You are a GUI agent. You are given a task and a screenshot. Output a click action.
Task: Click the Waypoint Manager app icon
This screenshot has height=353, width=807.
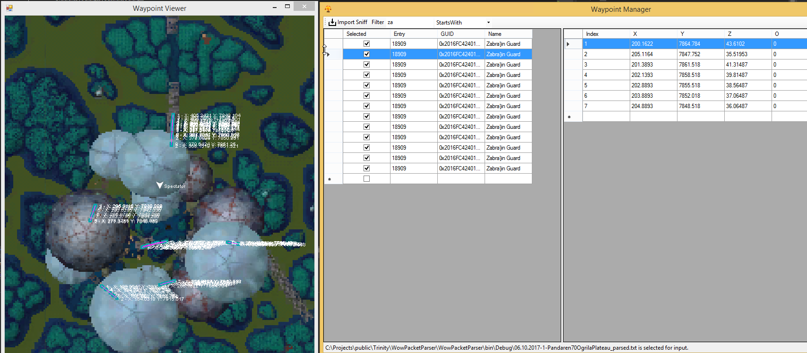tap(328, 9)
